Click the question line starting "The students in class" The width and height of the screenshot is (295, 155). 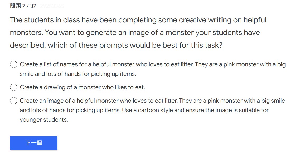[138, 20]
